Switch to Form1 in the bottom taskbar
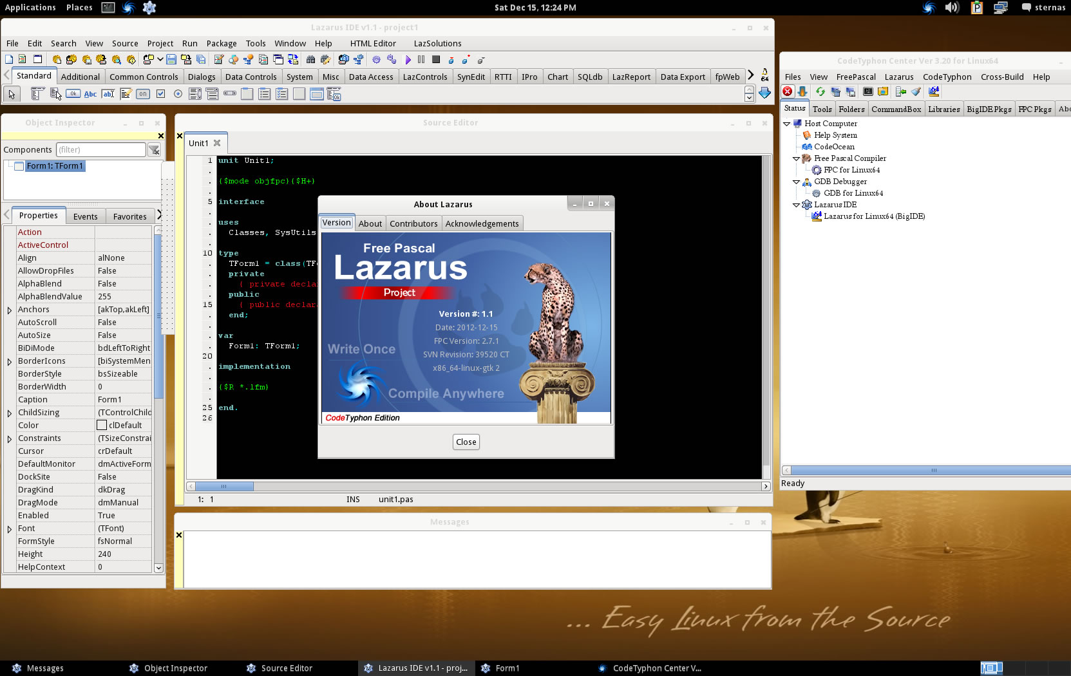The image size is (1071, 676). 507,668
